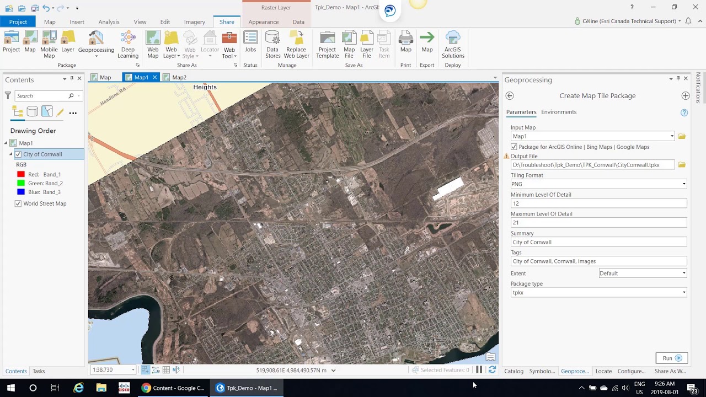Save as Layer File
Image resolution: width=706 pixels, height=397 pixels.
click(367, 45)
